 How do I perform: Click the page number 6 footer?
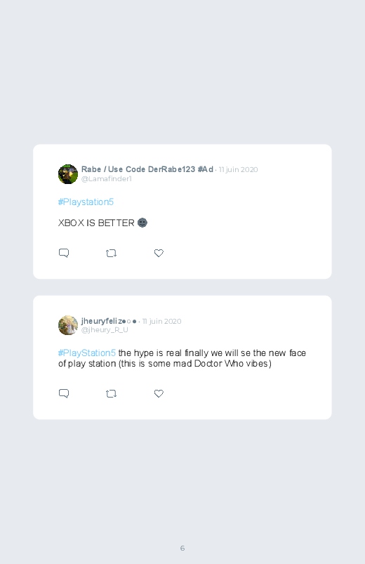click(182, 548)
